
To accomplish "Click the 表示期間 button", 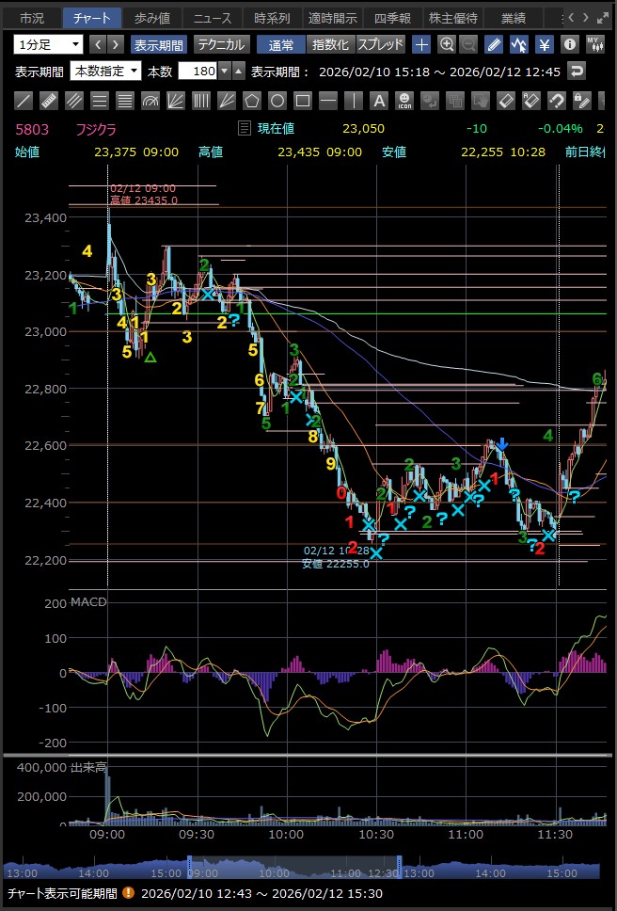I will (x=159, y=44).
